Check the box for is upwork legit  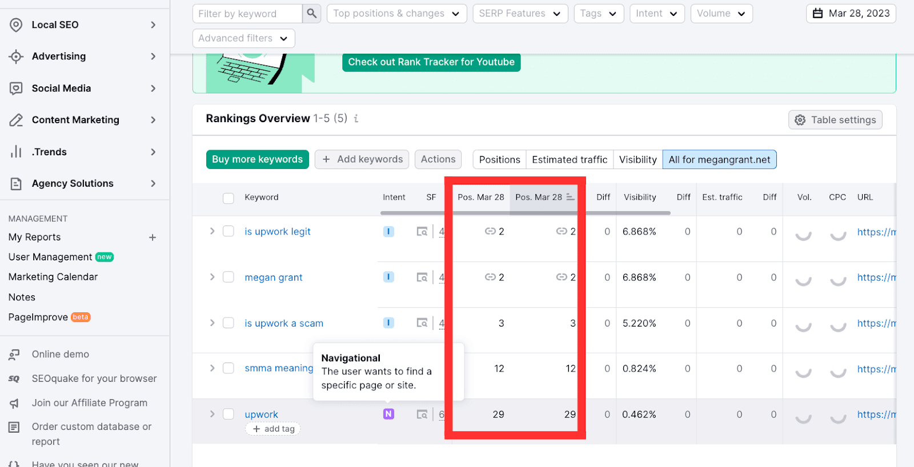coord(228,231)
